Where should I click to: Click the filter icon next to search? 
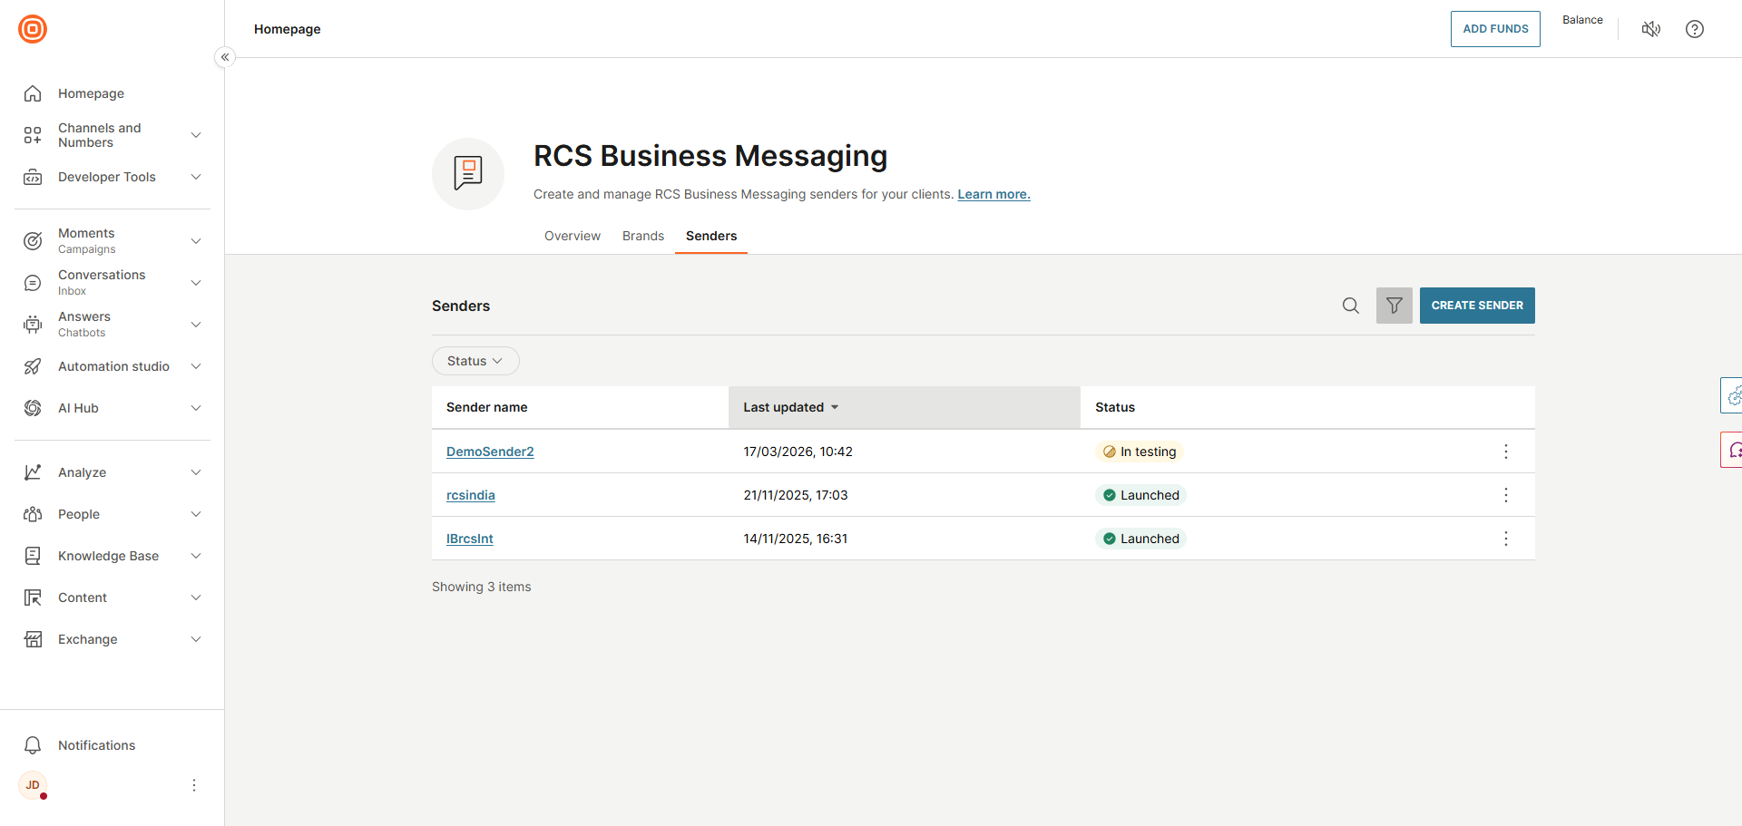coord(1394,306)
